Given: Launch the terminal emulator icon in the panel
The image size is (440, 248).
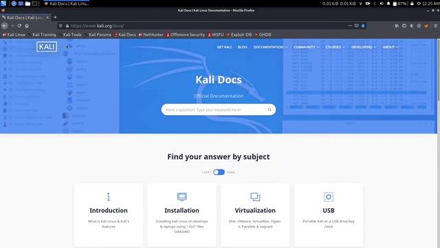Looking at the screenshot, I should (x=34, y=3).
